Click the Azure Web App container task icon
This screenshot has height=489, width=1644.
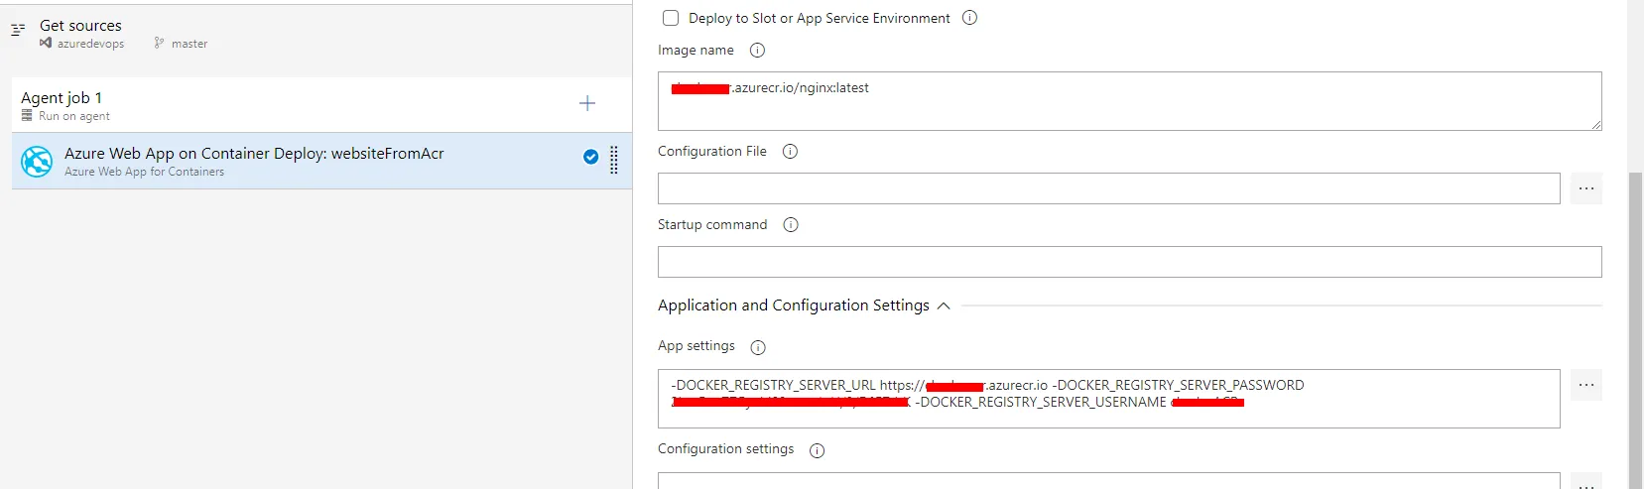[x=37, y=161]
